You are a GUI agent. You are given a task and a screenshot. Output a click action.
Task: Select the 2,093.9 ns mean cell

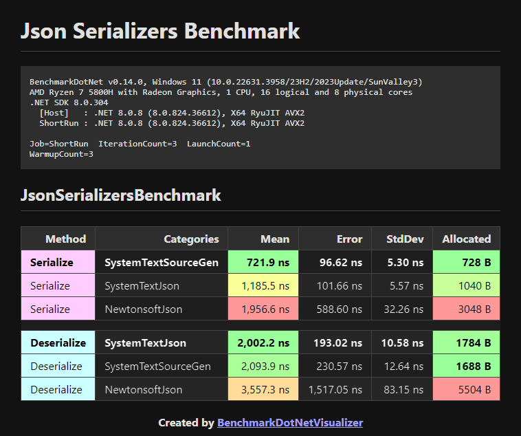point(263,366)
